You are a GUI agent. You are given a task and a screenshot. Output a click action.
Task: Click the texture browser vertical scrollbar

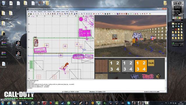coord(166,69)
